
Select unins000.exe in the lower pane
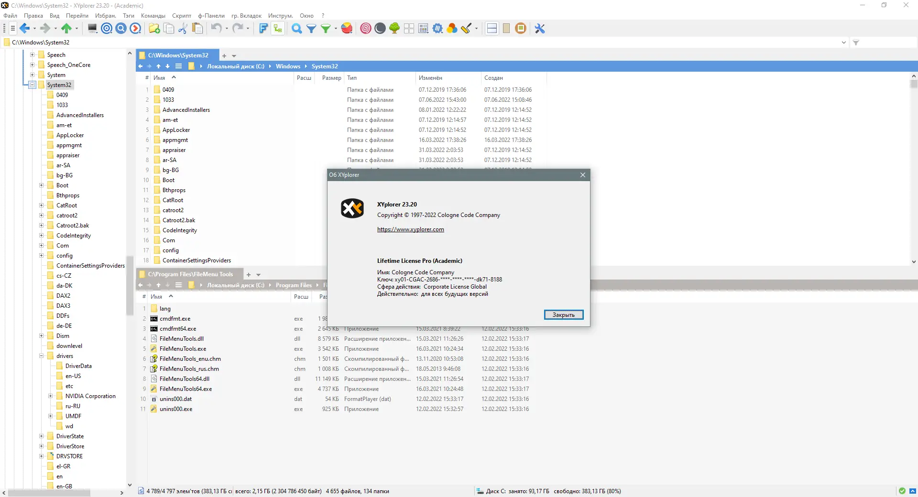(x=176, y=409)
